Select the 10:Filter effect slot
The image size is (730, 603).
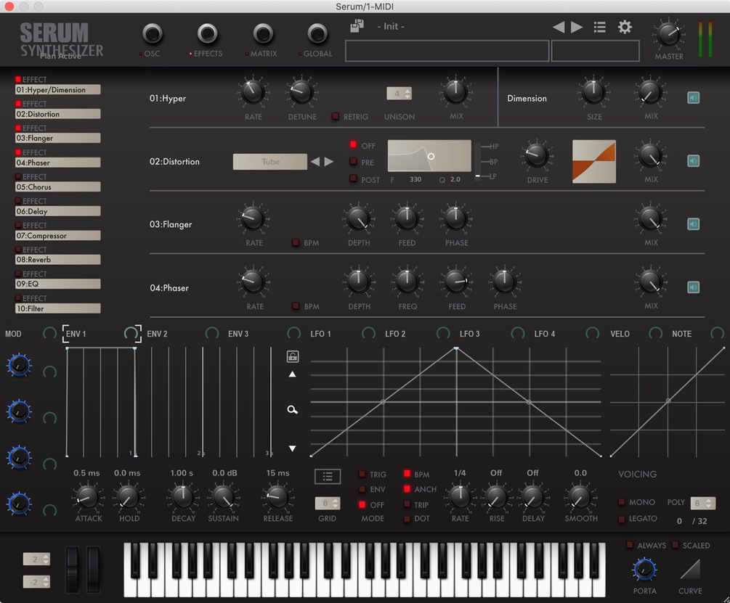(x=57, y=308)
